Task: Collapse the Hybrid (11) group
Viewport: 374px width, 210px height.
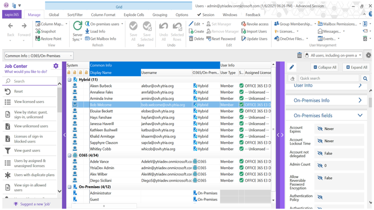Action: pos(70,80)
